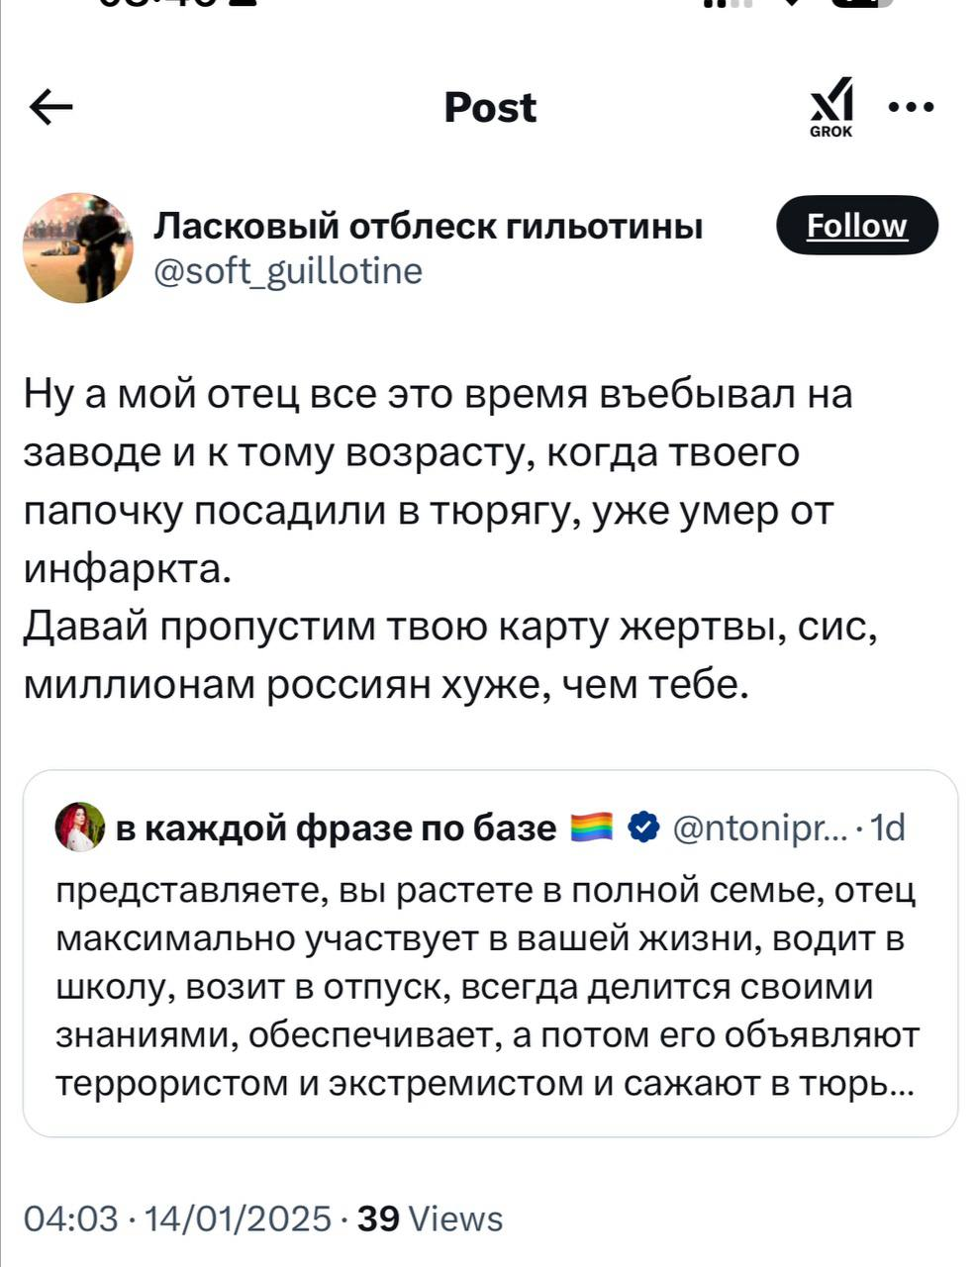Tap the back arrow
This screenshot has height=1267, width=975.
tap(51, 107)
